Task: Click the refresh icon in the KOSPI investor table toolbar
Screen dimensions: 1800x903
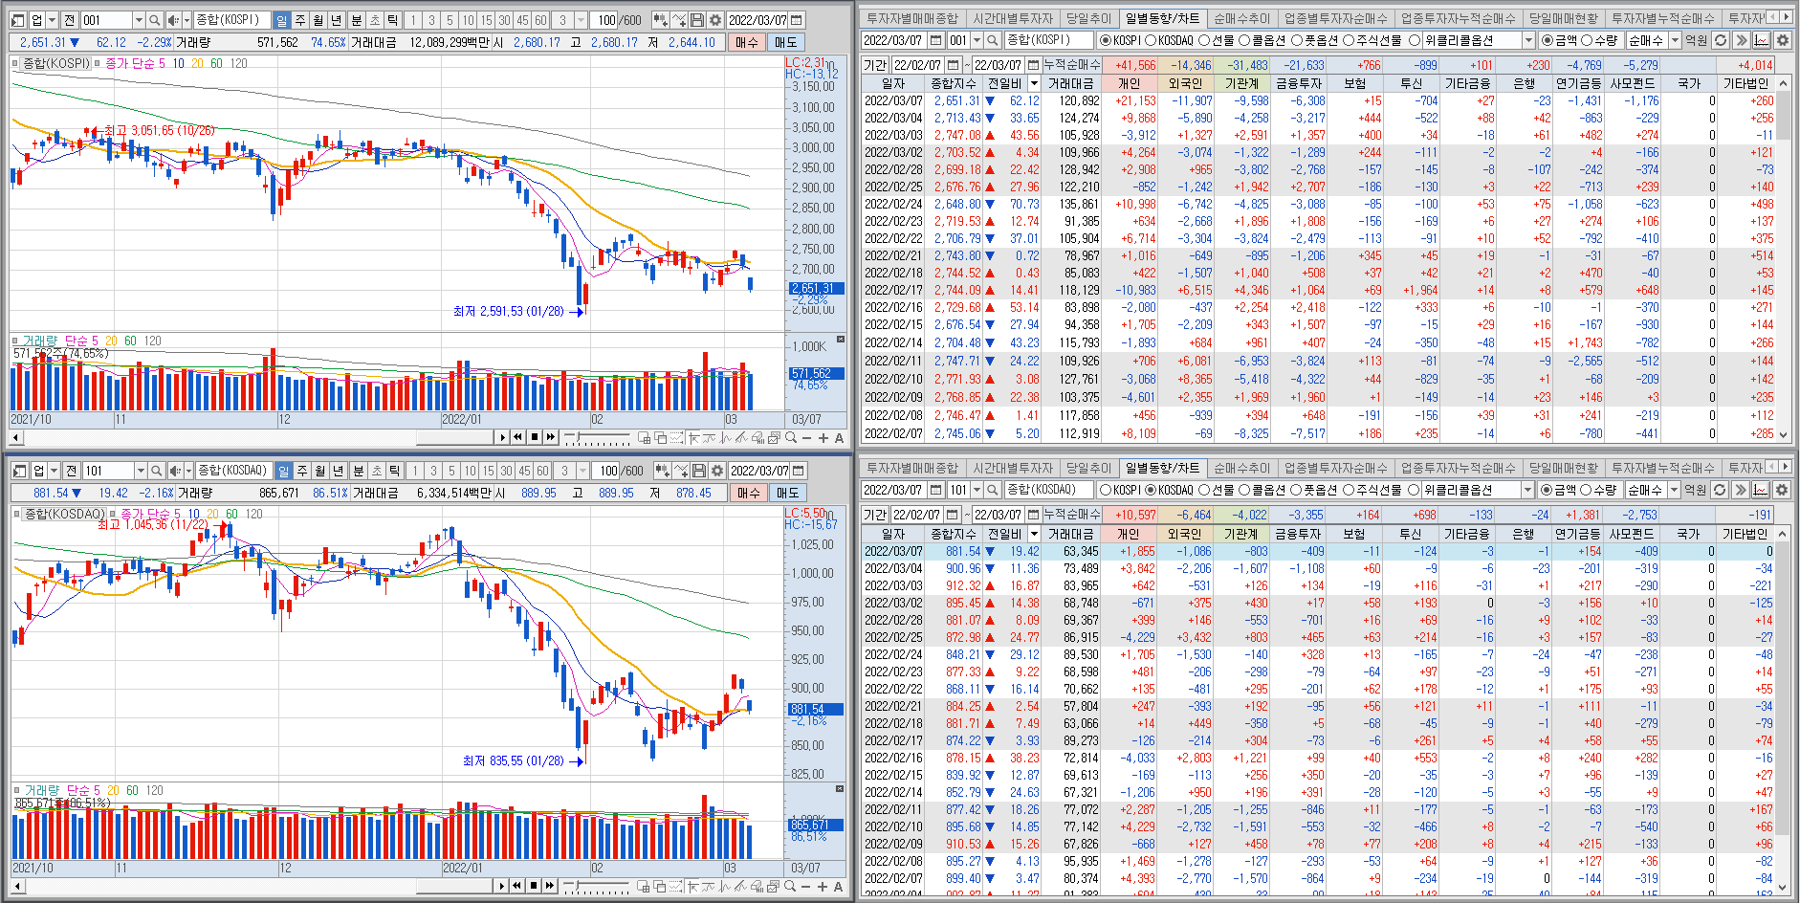Action: [x=1721, y=40]
